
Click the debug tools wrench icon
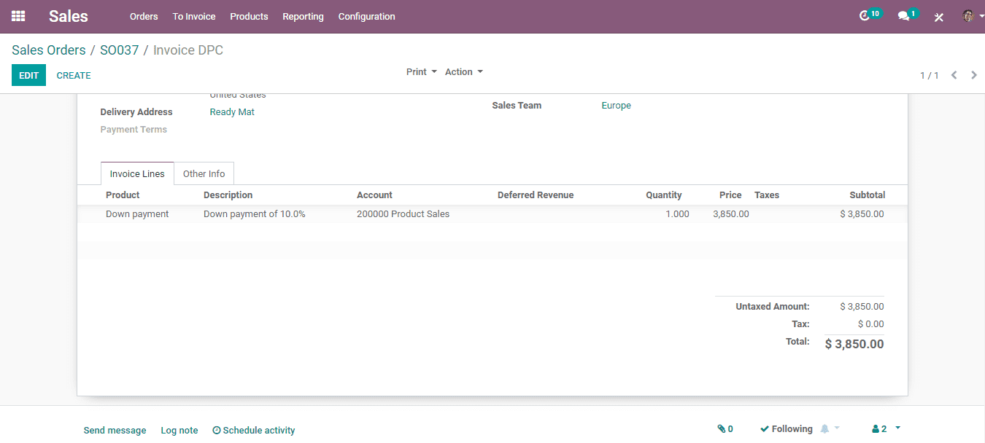tap(939, 17)
